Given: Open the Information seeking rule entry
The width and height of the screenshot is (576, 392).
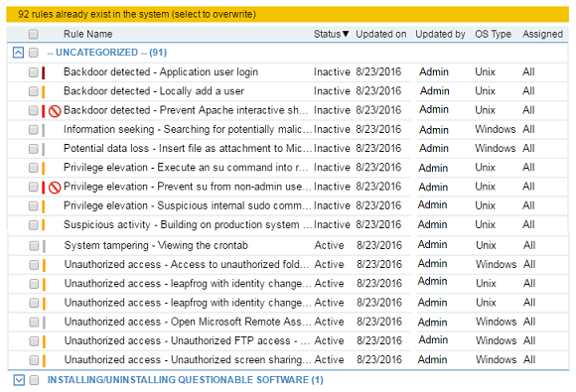Looking at the screenshot, I should pyautogui.click(x=188, y=130).
